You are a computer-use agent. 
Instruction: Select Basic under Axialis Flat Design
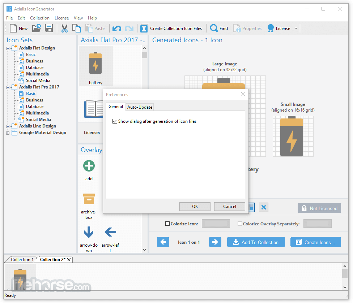[31, 55]
